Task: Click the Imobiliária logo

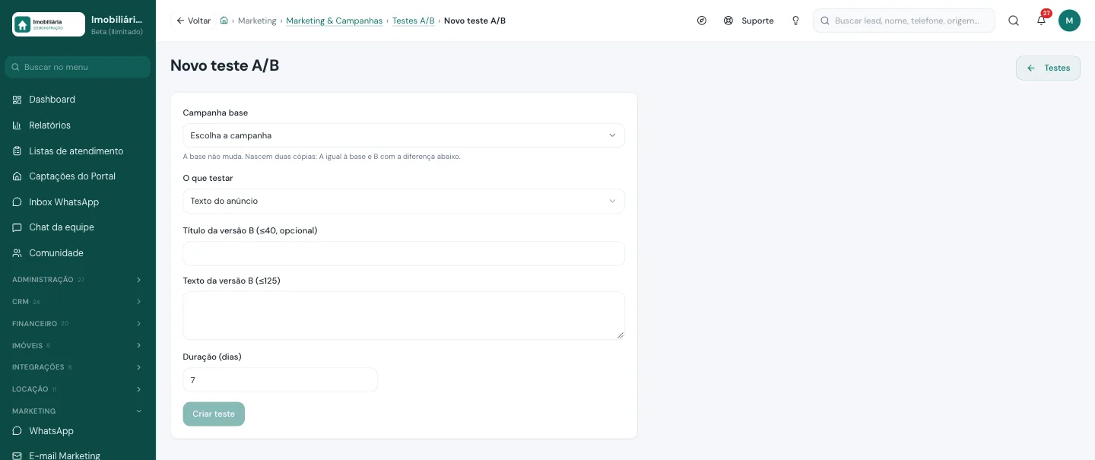Action: tap(49, 24)
